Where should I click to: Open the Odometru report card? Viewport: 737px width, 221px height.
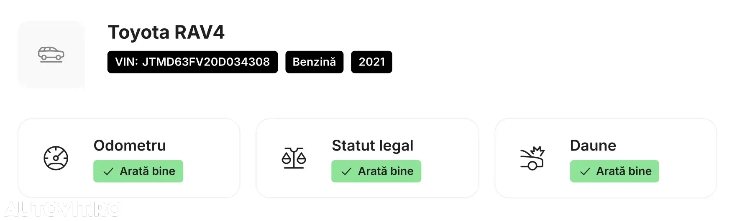pyautogui.click(x=129, y=158)
